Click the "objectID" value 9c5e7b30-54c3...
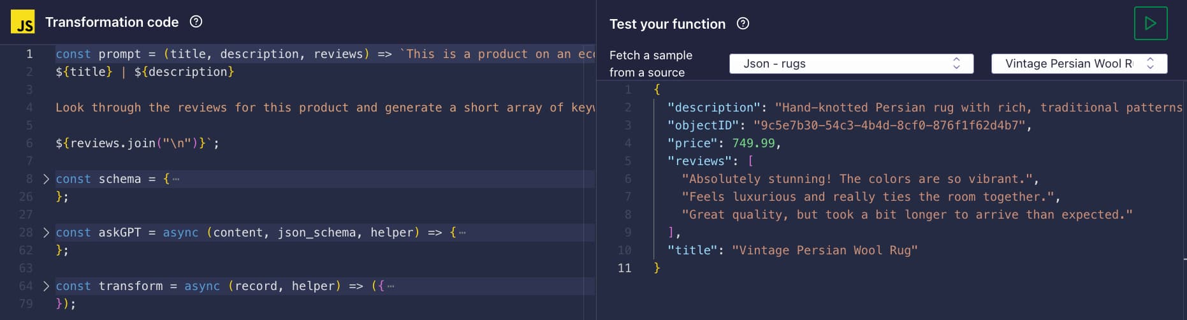This screenshot has width=1187, height=320. point(889,126)
